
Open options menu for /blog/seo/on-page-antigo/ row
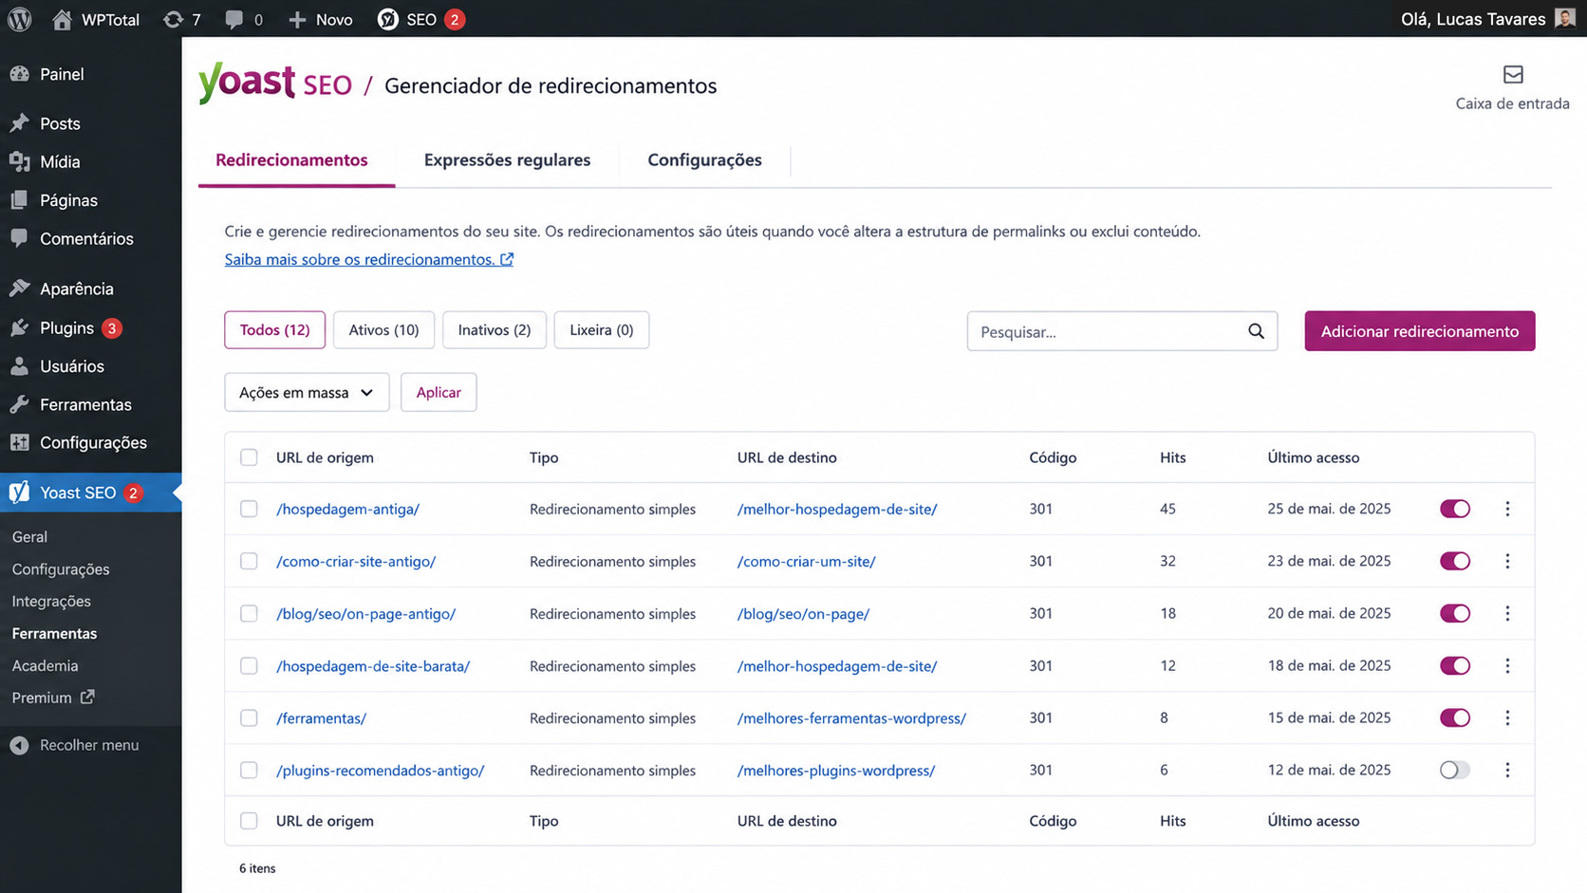coord(1507,613)
